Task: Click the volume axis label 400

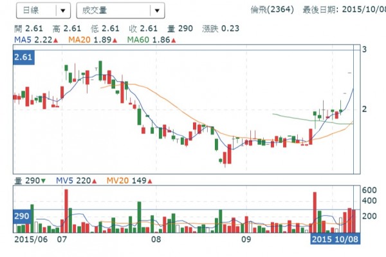Action: click(369, 200)
